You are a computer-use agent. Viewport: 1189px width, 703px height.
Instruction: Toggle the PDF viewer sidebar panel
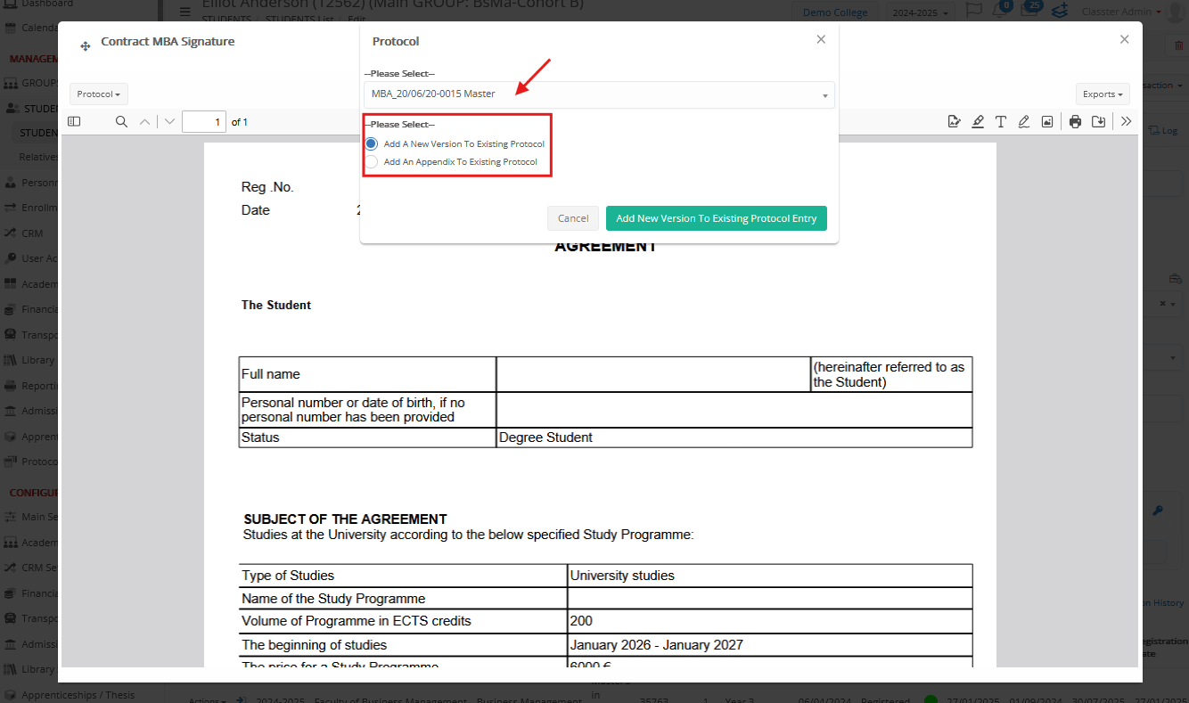[74, 122]
